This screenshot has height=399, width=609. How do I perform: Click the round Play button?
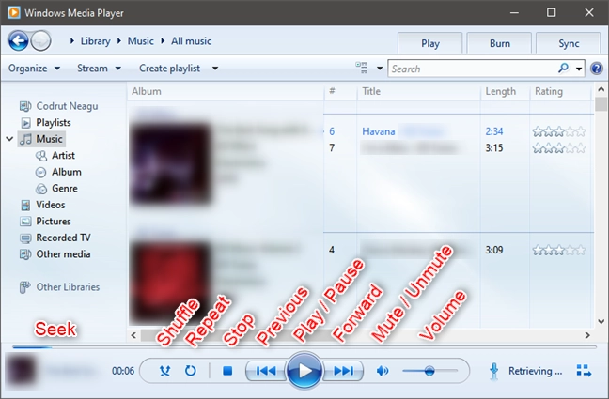click(304, 371)
